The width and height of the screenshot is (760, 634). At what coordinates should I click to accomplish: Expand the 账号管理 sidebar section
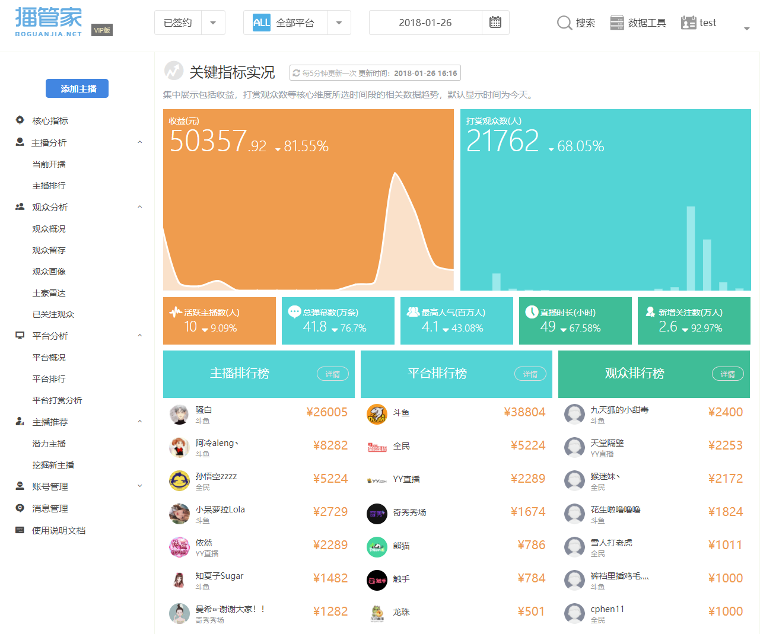click(x=140, y=486)
